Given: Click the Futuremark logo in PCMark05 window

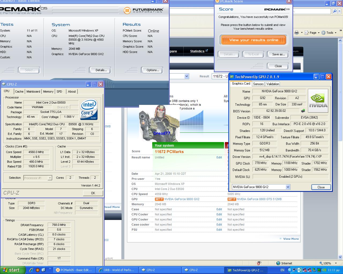Looking at the screenshot, I should pyautogui.click(x=143, y=10).
